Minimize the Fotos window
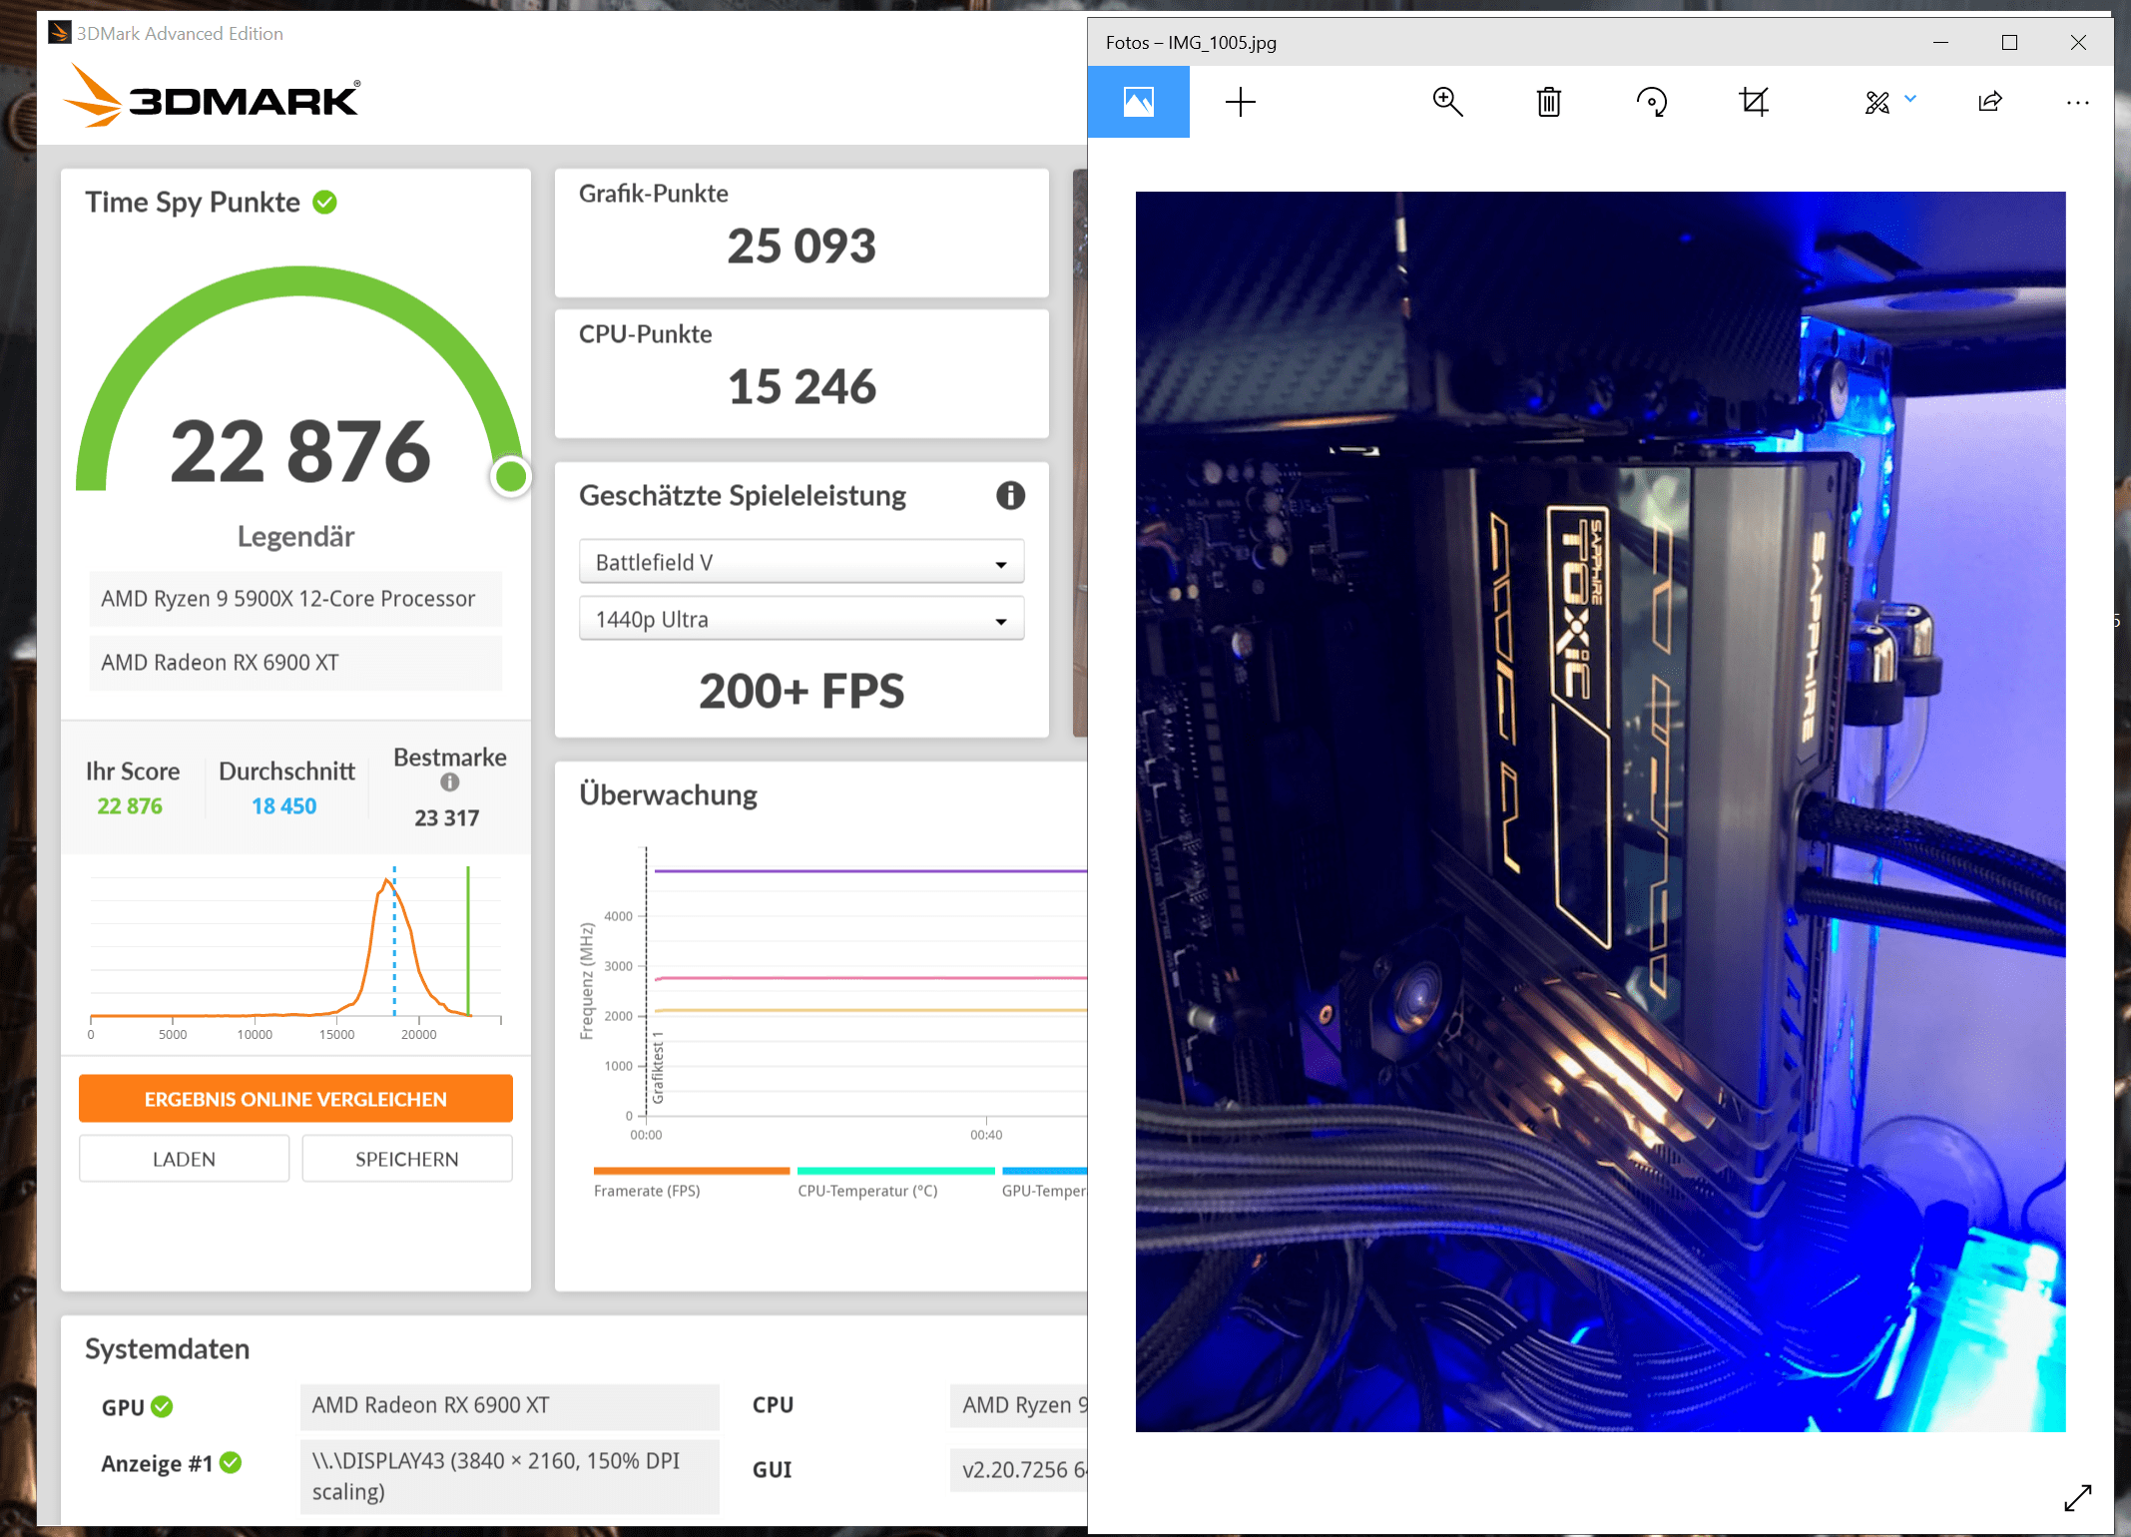Viewport: 2131px width, 1537px height. click(x=1940, y=42)
